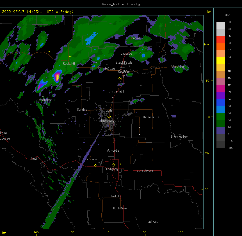Select the blue swatch between 36 and 33

pyautogui.click(x=221, y=102)
